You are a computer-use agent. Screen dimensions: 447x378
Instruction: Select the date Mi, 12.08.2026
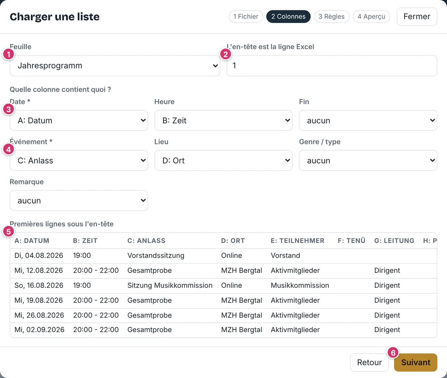pyautogui.click(x=39, y=271)
